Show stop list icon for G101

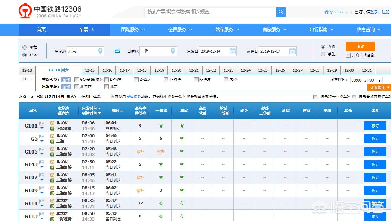(42, 123)
